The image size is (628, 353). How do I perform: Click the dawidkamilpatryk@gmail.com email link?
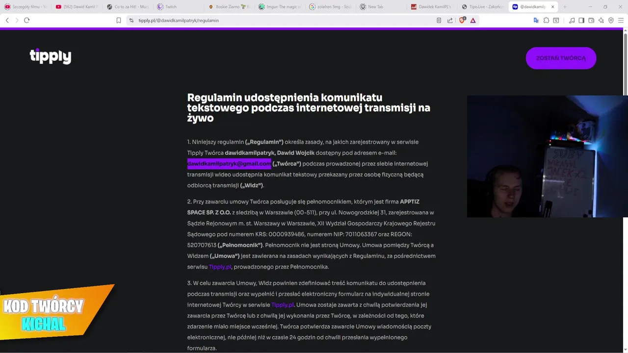coord(229,164)
